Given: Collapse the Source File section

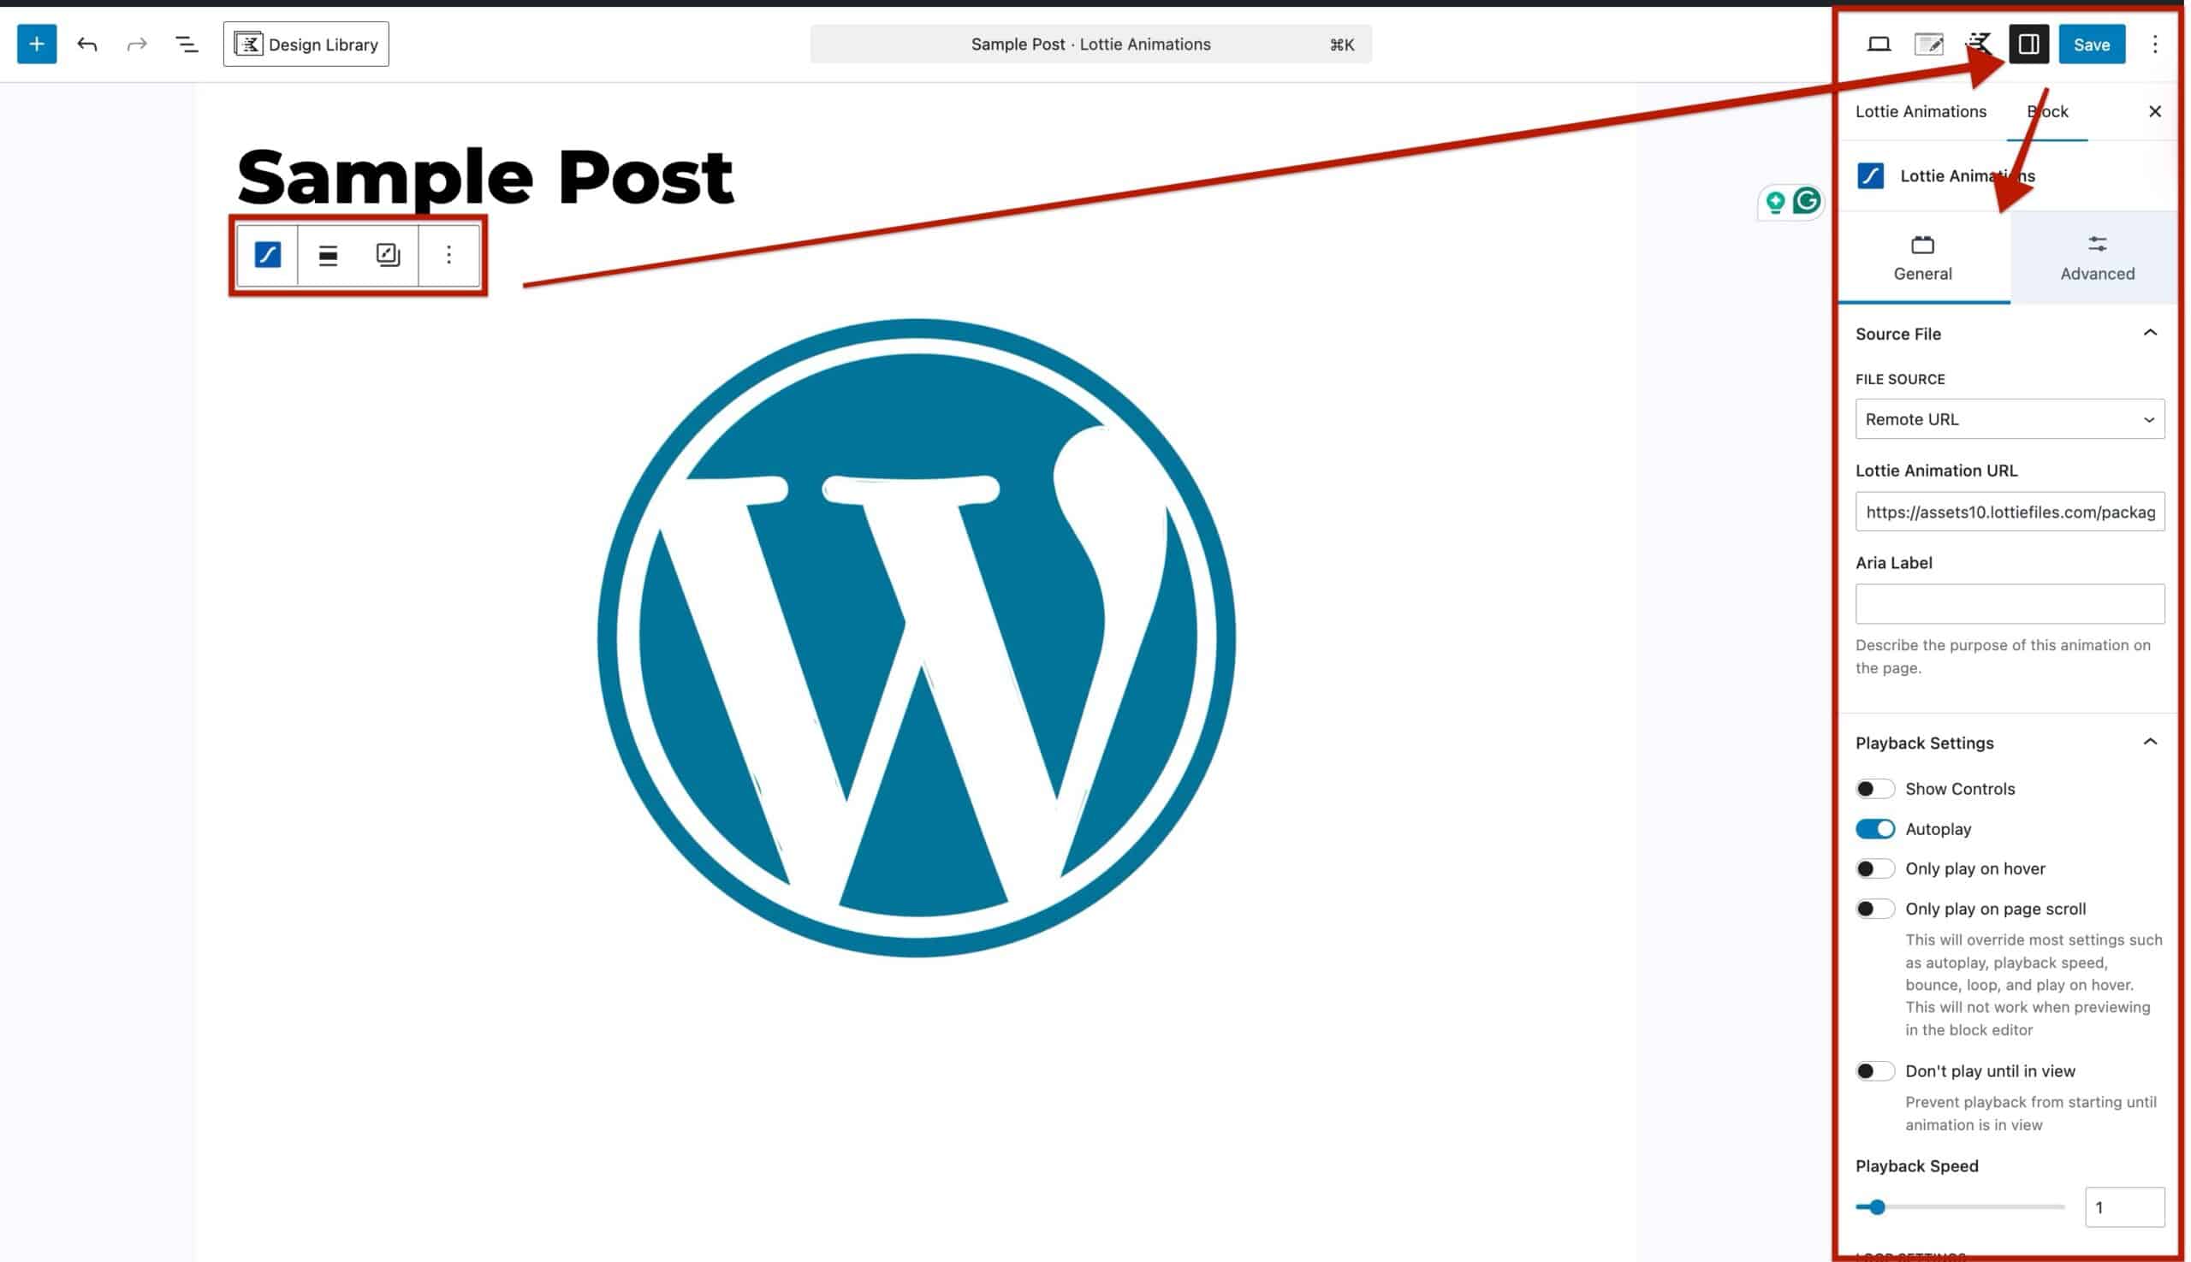Looking at the screenshot, I should (x=2149, y=334).
